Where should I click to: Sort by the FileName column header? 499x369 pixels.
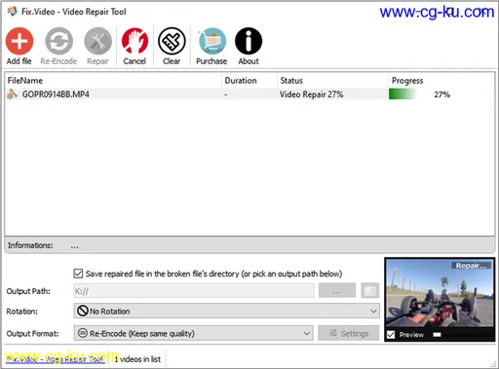pos(113,81)
